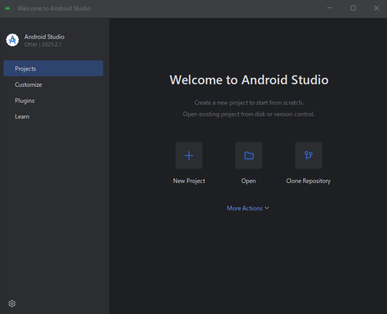
Task: Click the Otter 2025.2.1 version text
Action: 43,44
